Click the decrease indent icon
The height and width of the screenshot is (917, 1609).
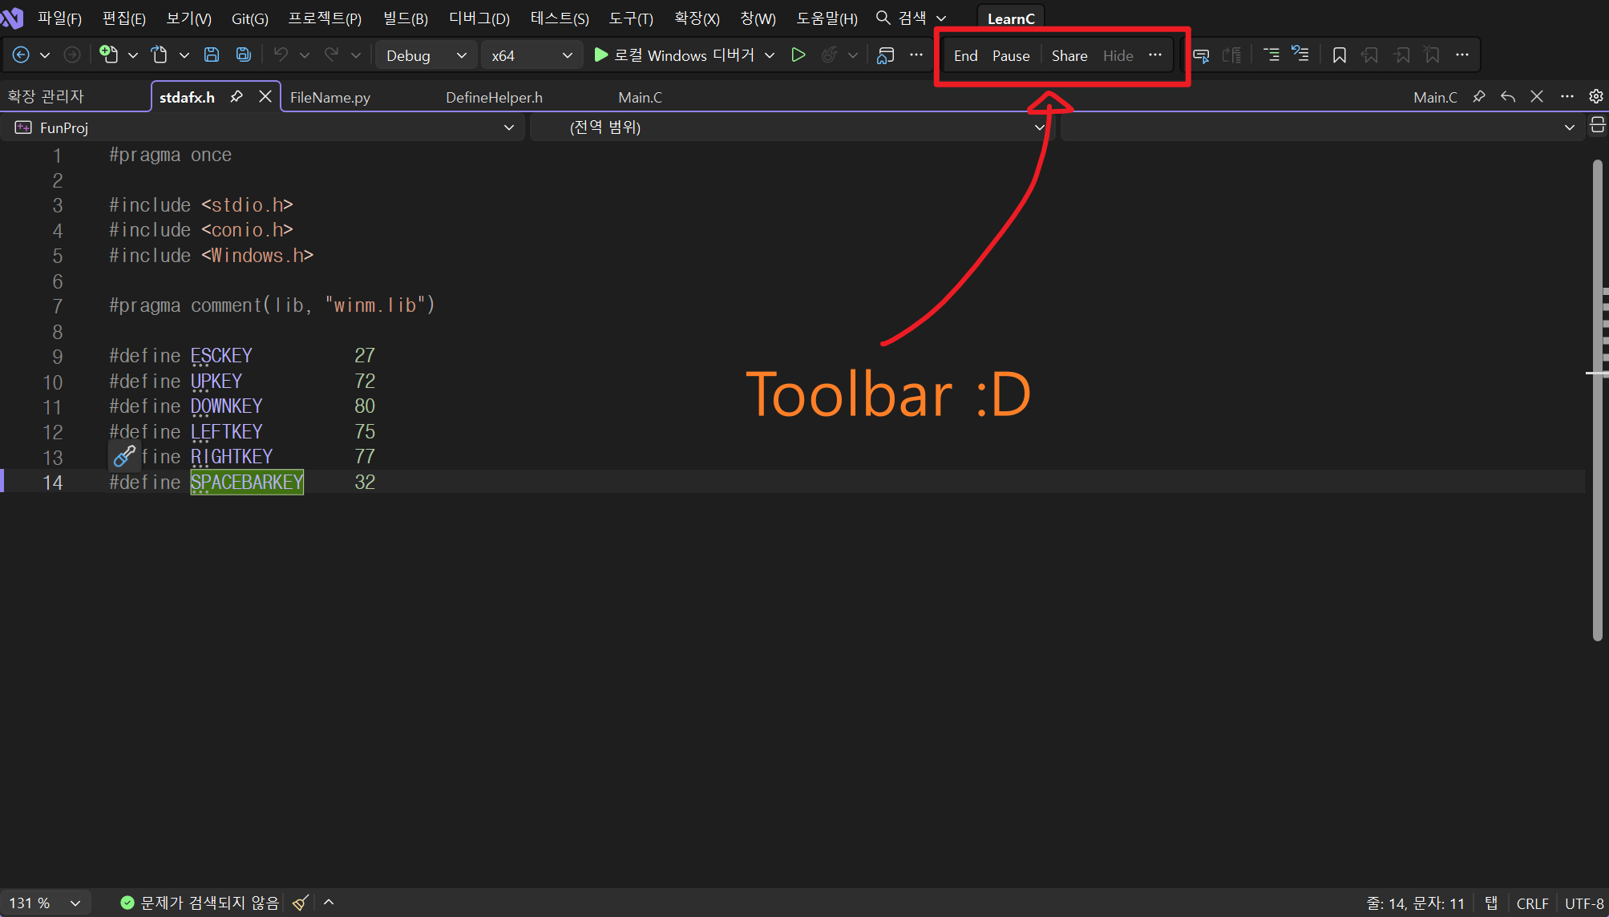click(1232, 55)
